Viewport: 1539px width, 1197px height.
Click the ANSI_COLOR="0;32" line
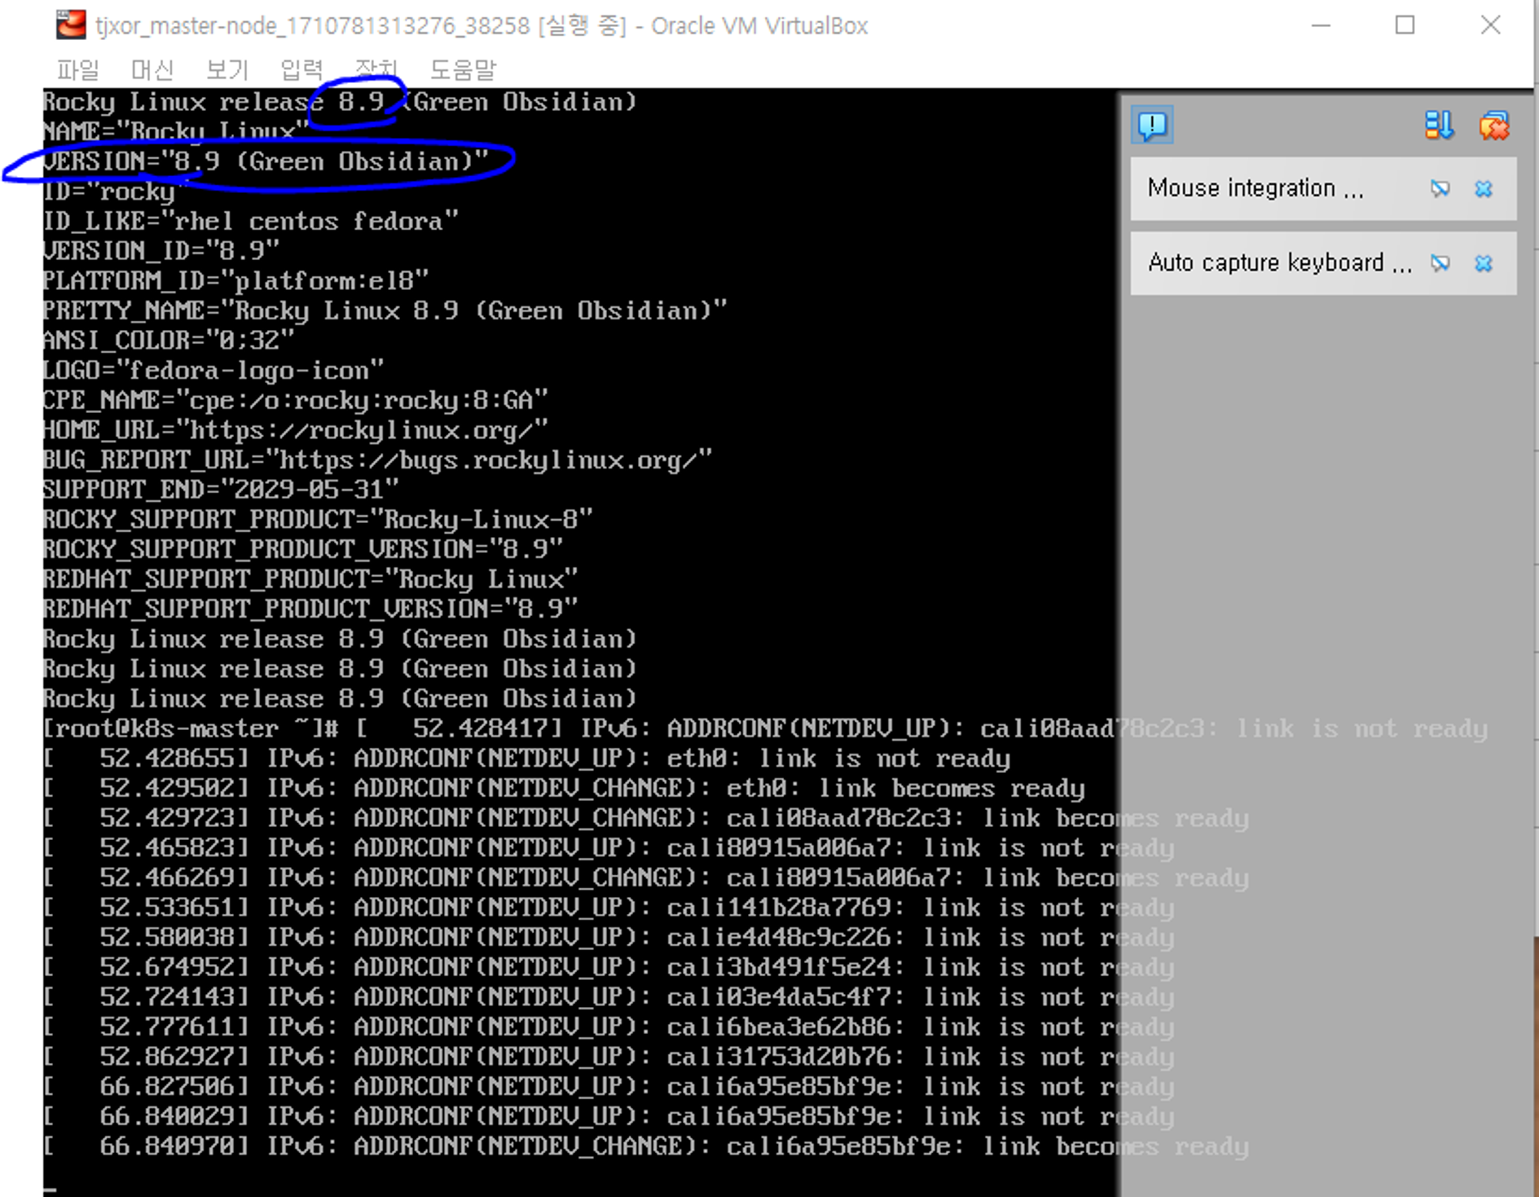coord(169,341)
